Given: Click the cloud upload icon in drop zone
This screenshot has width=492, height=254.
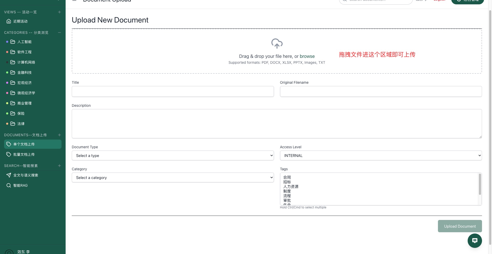Looking at the screenshot, I should 277,44.
